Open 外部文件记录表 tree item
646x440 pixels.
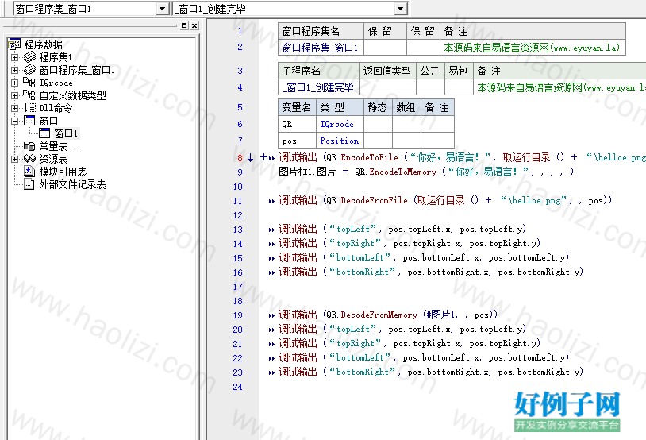72,184
